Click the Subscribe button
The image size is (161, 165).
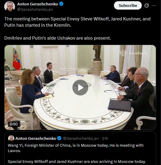128,5
